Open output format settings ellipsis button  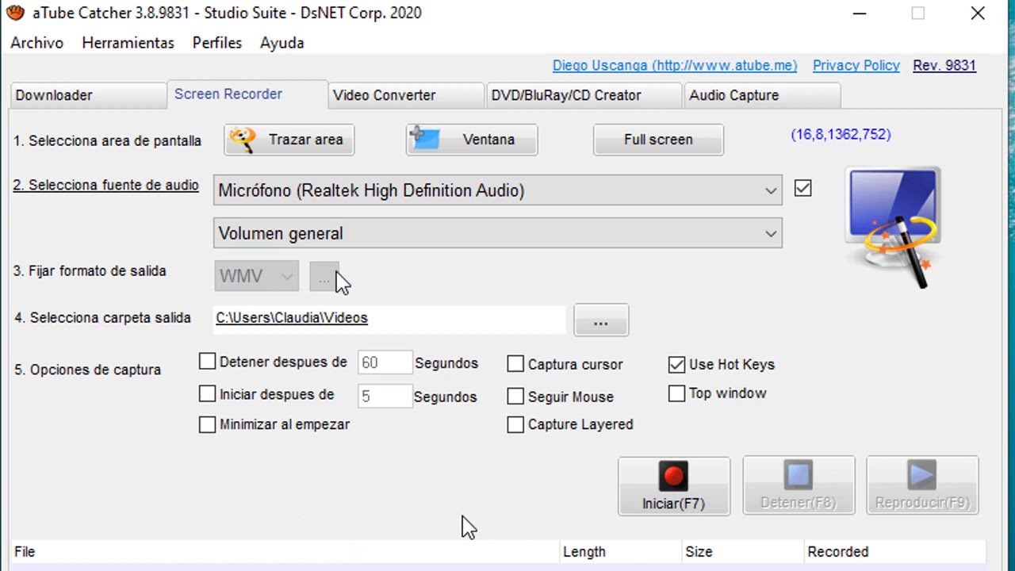point(324,278)
